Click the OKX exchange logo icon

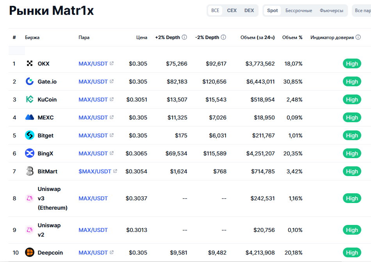[30, 64]
